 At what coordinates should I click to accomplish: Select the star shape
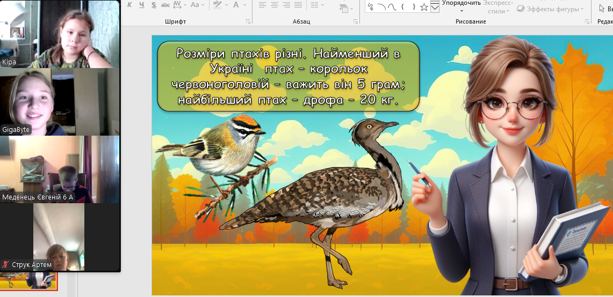tap(424, 6)
